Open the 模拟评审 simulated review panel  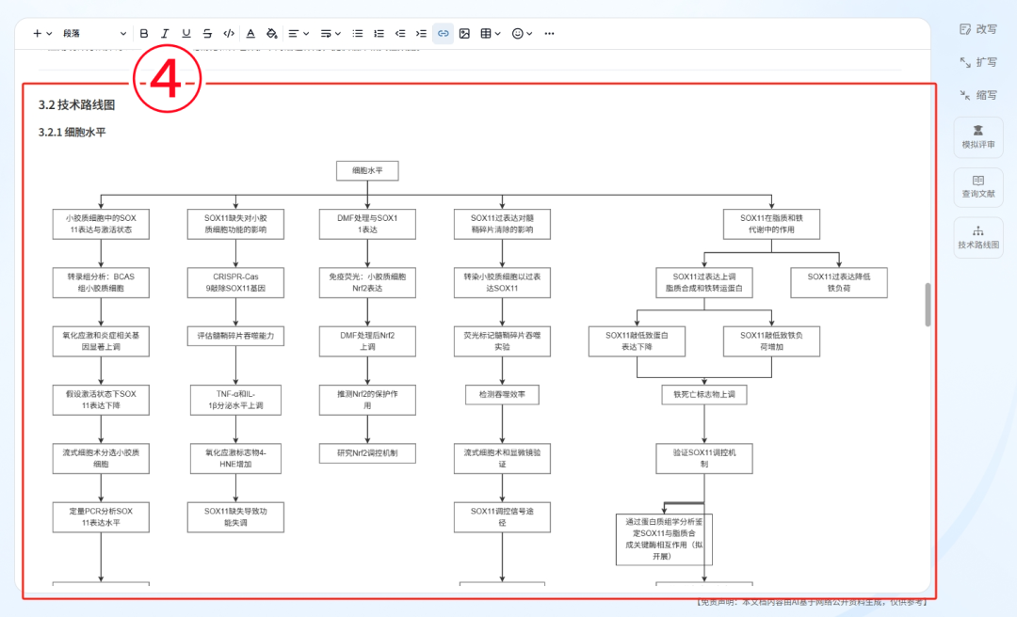pyautogui.click(x=978, y=136)
